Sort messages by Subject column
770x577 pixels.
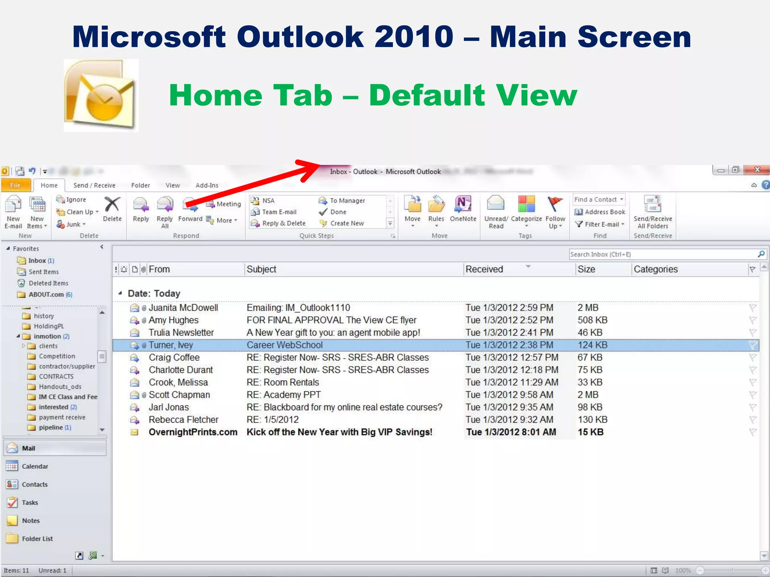pos(354,269)
